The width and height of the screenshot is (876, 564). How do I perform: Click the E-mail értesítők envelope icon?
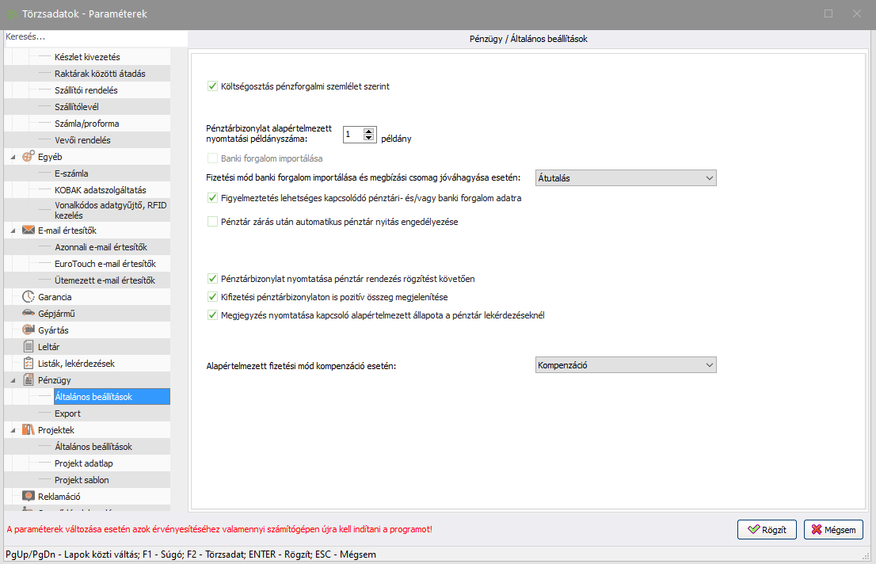(29, 231)
